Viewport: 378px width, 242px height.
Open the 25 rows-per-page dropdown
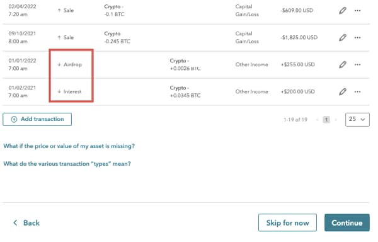coord(357,120)
